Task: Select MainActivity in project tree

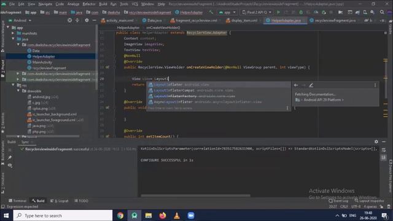Action: pos(42,62)
